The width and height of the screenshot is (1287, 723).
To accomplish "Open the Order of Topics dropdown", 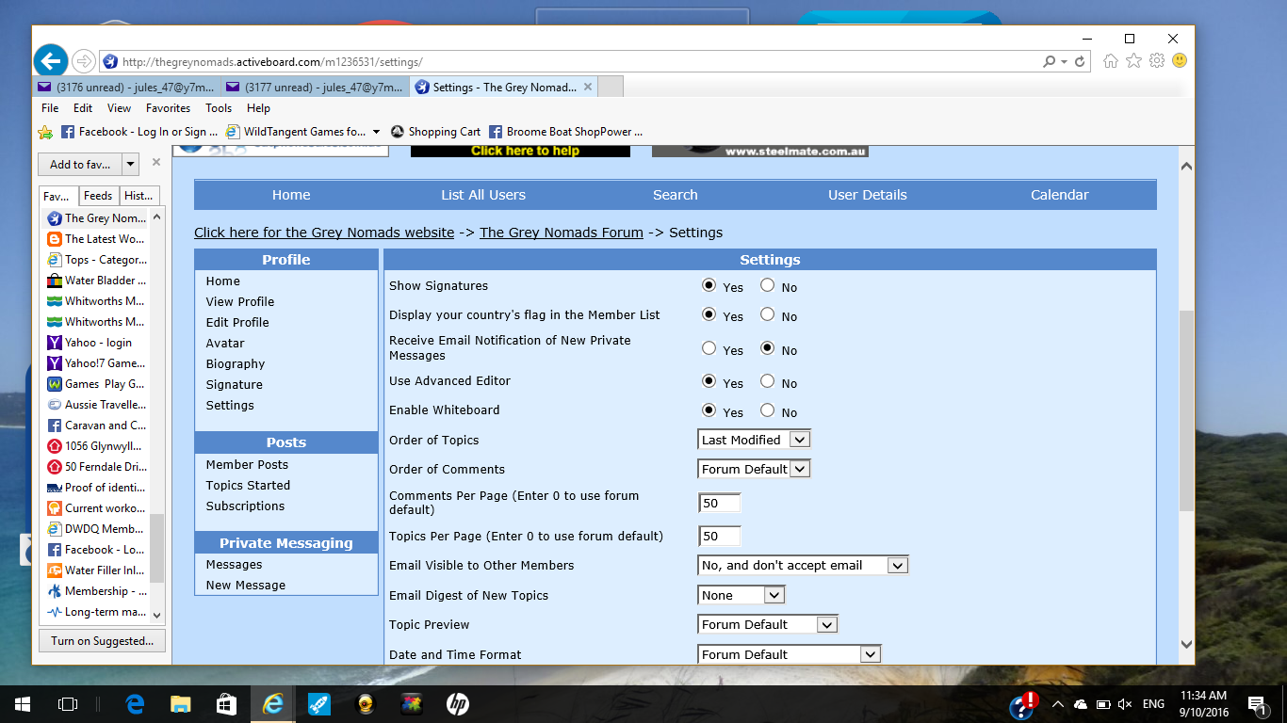I will [799, 440].
